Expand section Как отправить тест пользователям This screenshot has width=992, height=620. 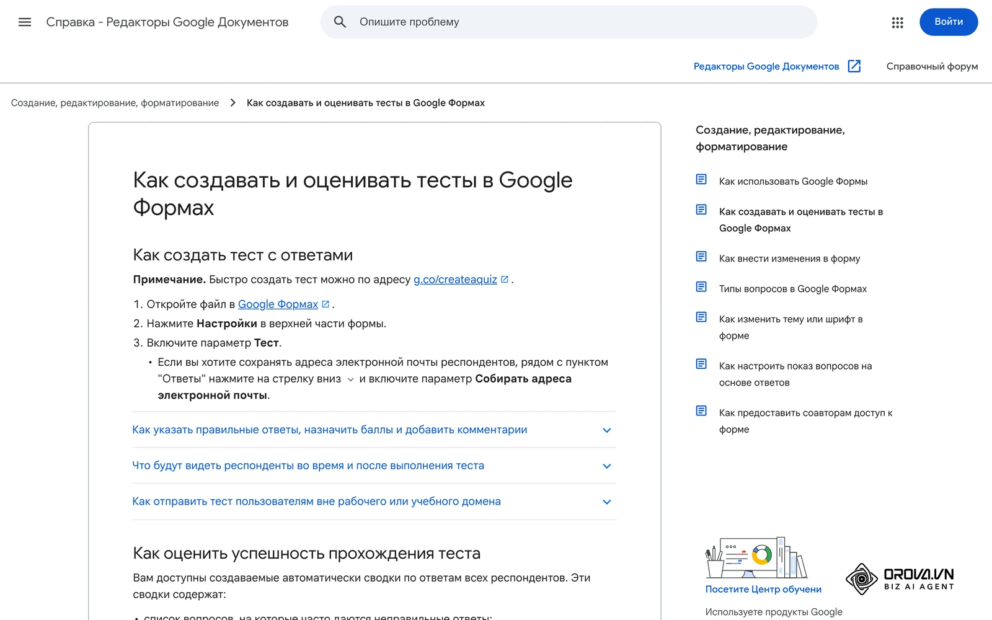[374, 502]
